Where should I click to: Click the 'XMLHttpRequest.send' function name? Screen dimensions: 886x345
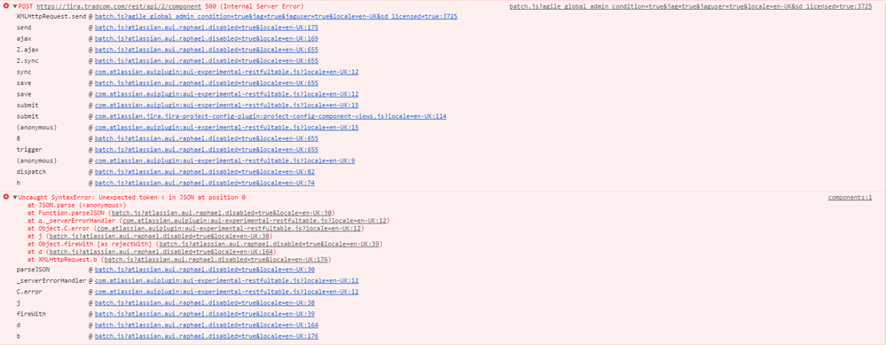click(51, 17)
